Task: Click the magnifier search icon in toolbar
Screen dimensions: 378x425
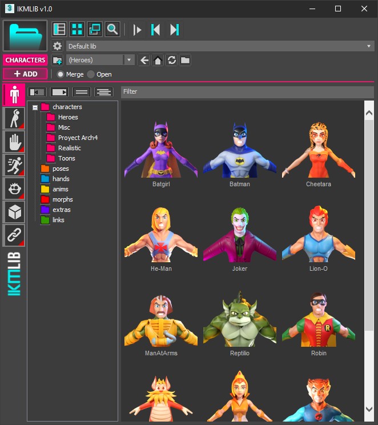Action: point(112,29)
